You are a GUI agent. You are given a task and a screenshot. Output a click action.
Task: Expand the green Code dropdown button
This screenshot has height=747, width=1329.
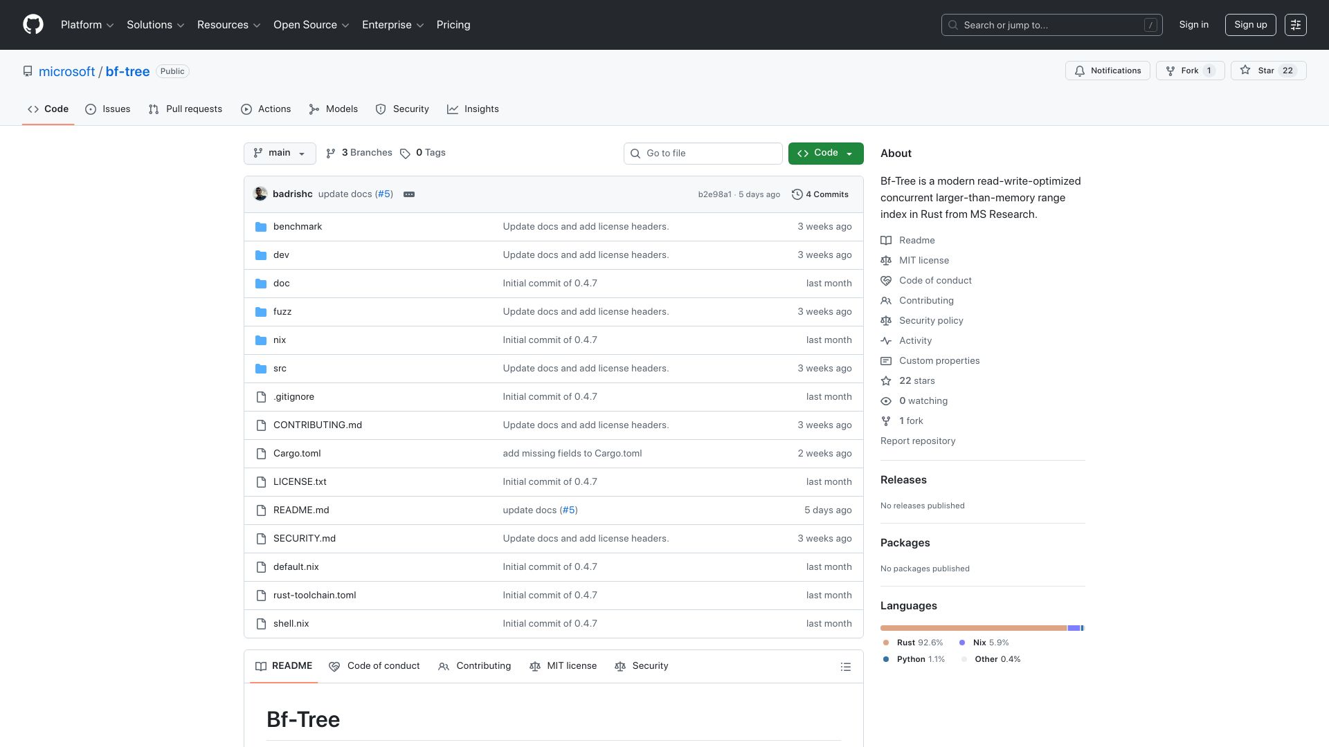click(x=826, y=153)
